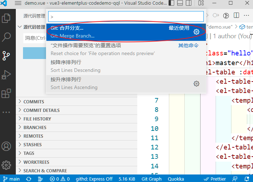Open the Extensions view
Image resolution: width=253 pixels, height=182 pixels.
(6, 93)
